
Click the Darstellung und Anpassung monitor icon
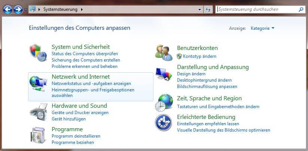[x=164, y=74]
